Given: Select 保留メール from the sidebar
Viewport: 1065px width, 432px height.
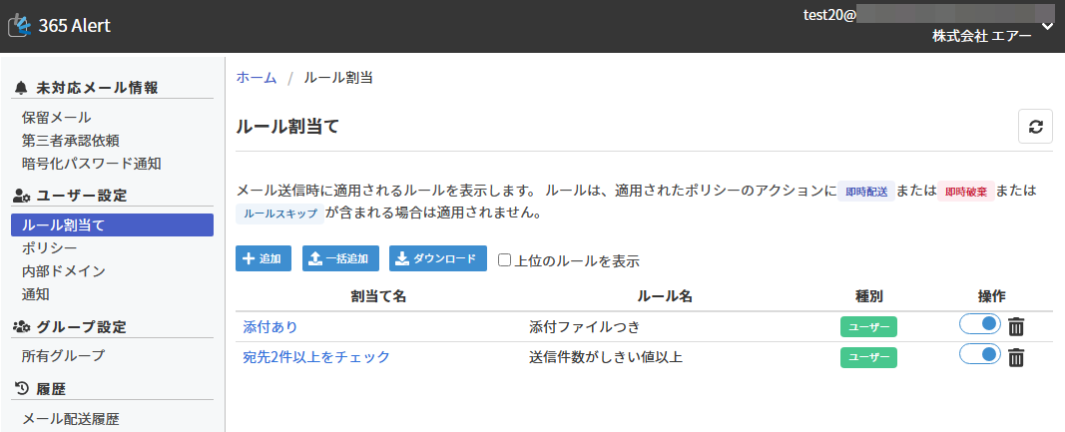Looking at the screenshot, I should pyautogui.click(x=56, y=118).
